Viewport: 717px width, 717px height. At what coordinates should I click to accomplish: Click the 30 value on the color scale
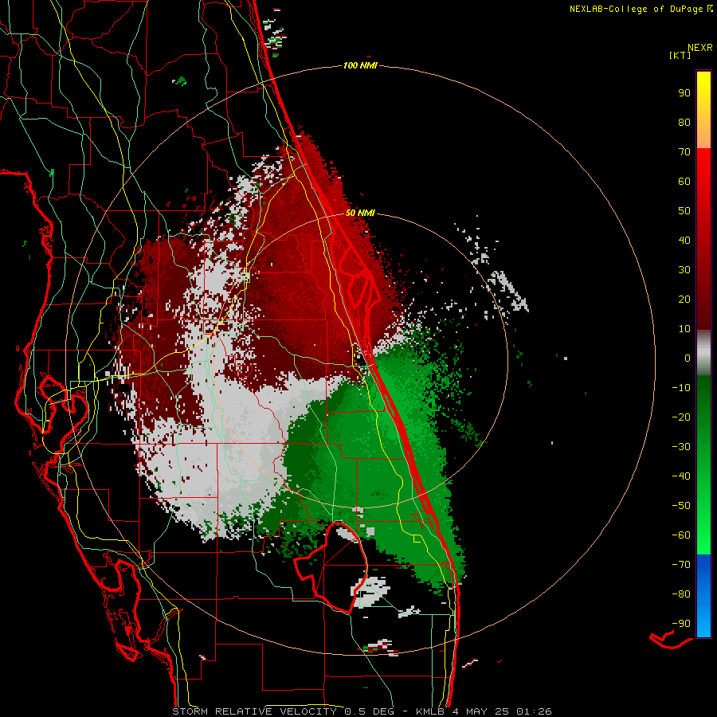[x=684, y=270]
